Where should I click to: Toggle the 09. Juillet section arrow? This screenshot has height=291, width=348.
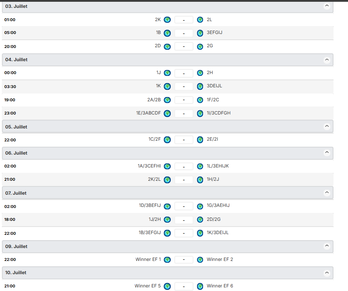click(x=326, y=246)
